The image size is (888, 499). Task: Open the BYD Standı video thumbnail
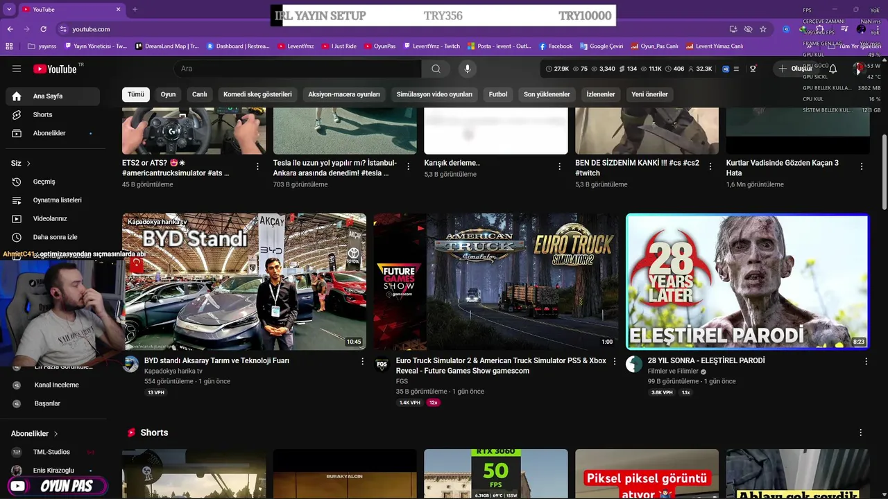click(244, 281)
